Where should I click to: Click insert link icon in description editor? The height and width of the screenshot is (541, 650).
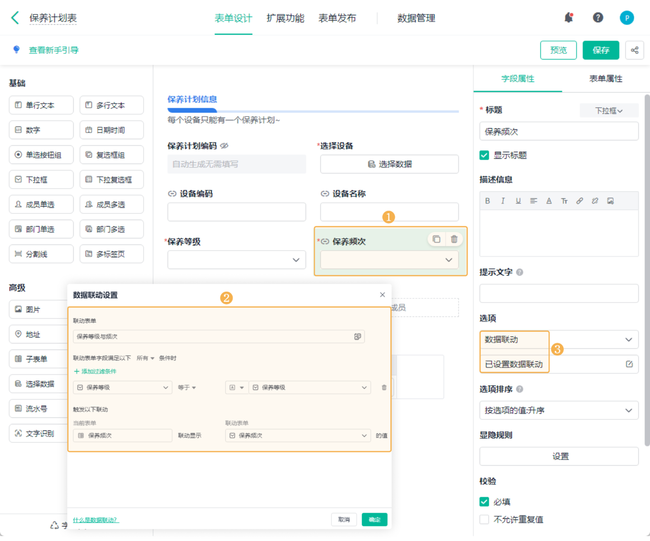pos(580,201)
